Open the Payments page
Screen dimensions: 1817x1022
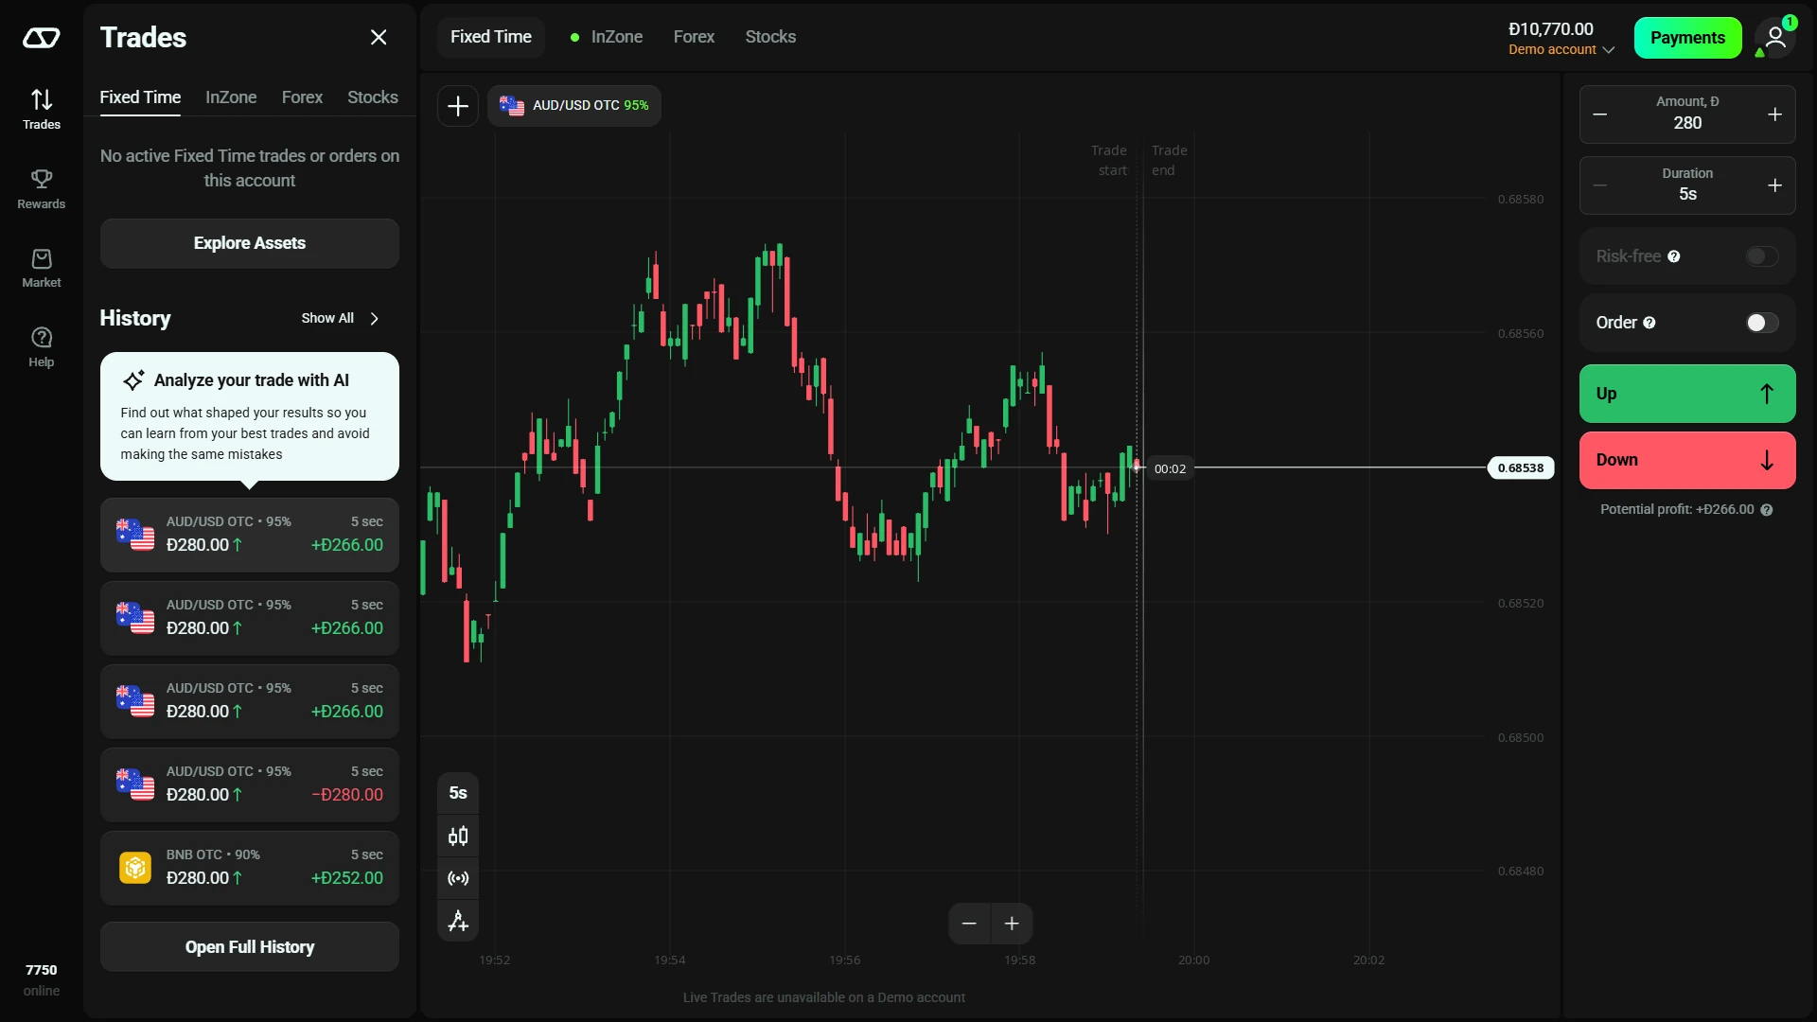(x=1687, y=38)
